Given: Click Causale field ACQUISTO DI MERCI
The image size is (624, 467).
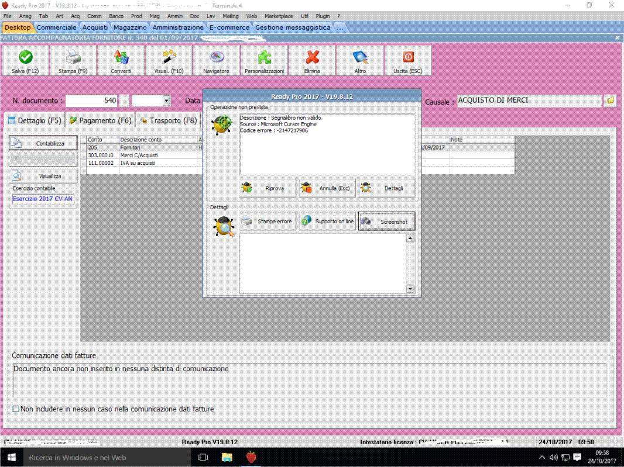Looking at the screenshot, I should 529,101.
